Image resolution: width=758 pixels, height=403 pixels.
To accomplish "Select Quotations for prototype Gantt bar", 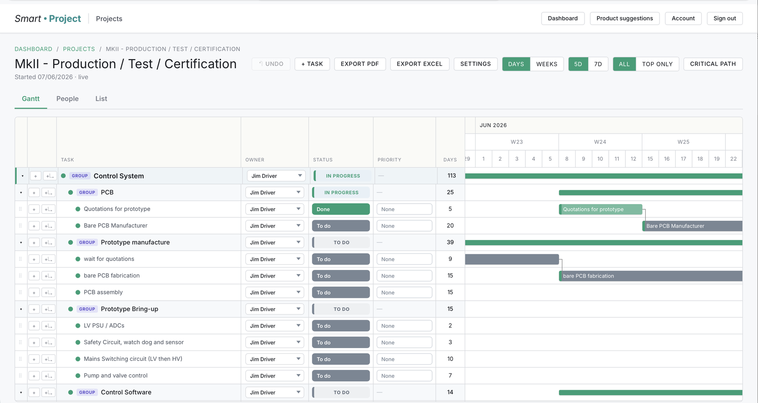I will click(x=601, y=209).
